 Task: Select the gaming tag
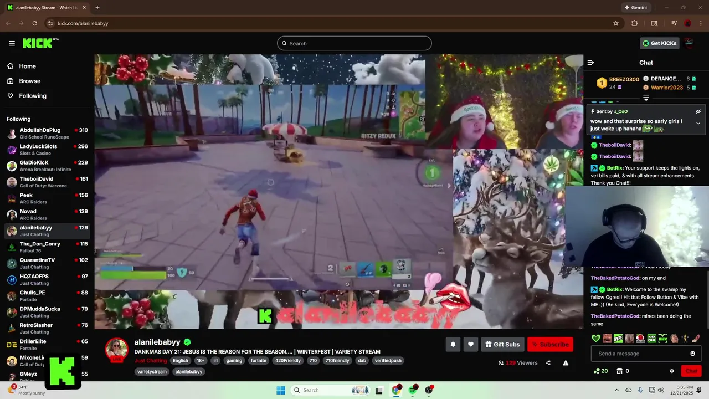[x=234, y=360]
